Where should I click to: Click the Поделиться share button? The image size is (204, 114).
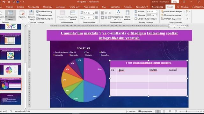click(198, 7)
